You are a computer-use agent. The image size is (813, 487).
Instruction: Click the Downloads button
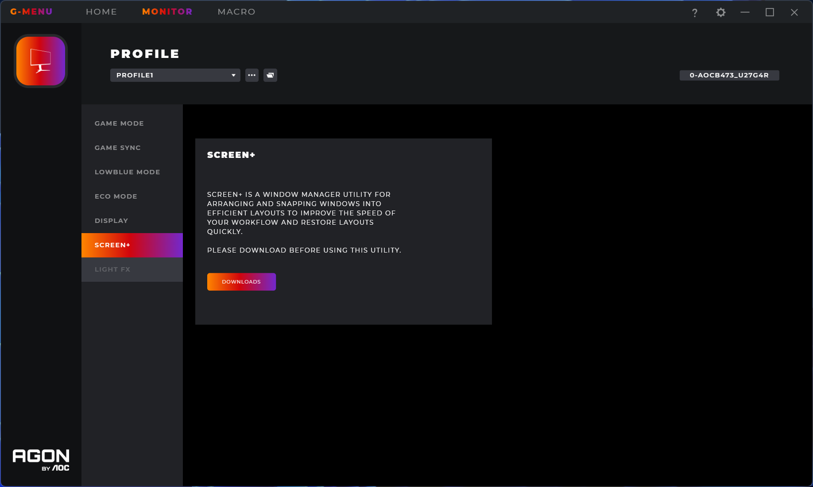point(241,282)
